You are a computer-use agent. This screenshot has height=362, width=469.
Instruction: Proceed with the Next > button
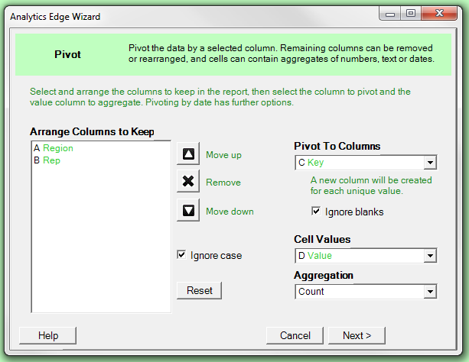357,335
